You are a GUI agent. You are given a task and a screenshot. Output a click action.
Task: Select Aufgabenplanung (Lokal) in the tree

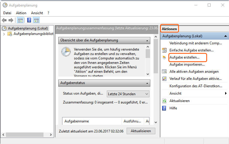point(28,28)
